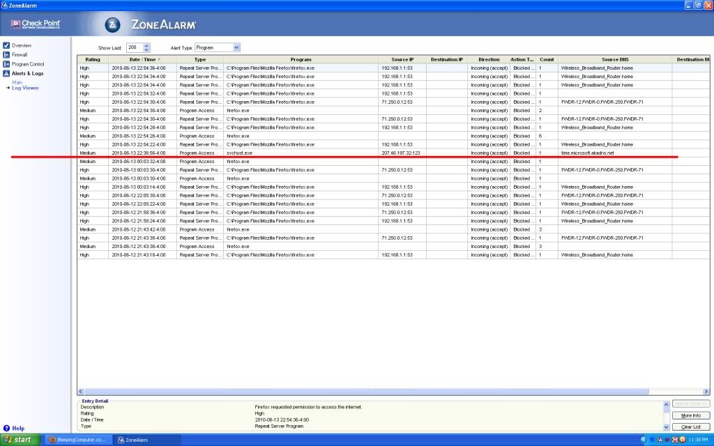Click the system tray clock showing 11:38 PM
Viewport: 714px width, 446px height.
pyautogui.click(x=699, y=440)
